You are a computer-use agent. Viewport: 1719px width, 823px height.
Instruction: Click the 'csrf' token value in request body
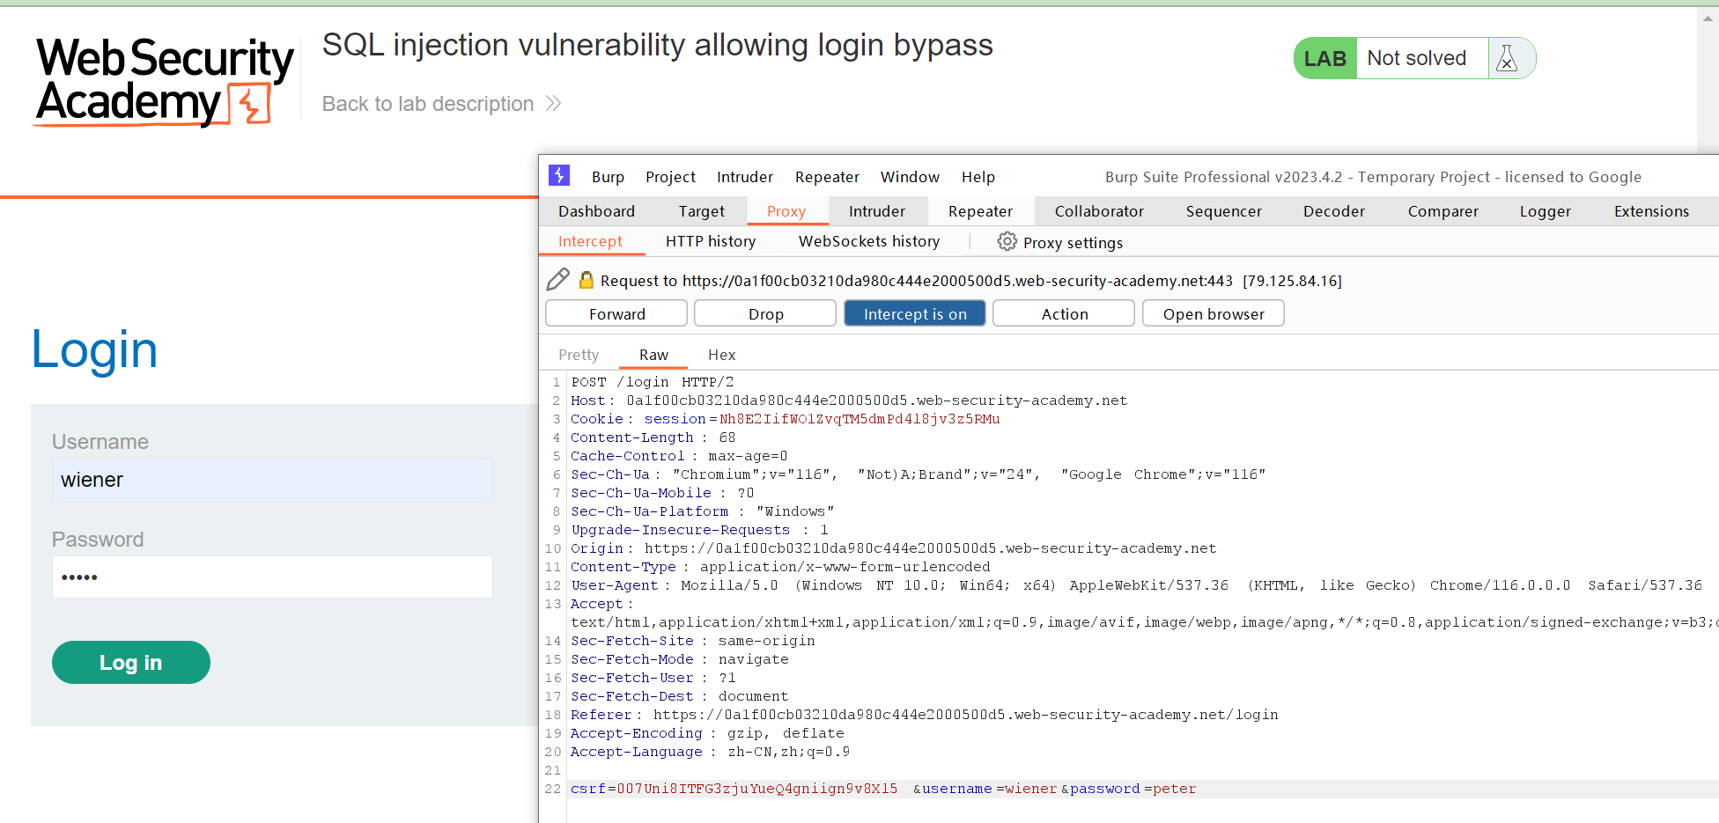[x=756, y=789]
